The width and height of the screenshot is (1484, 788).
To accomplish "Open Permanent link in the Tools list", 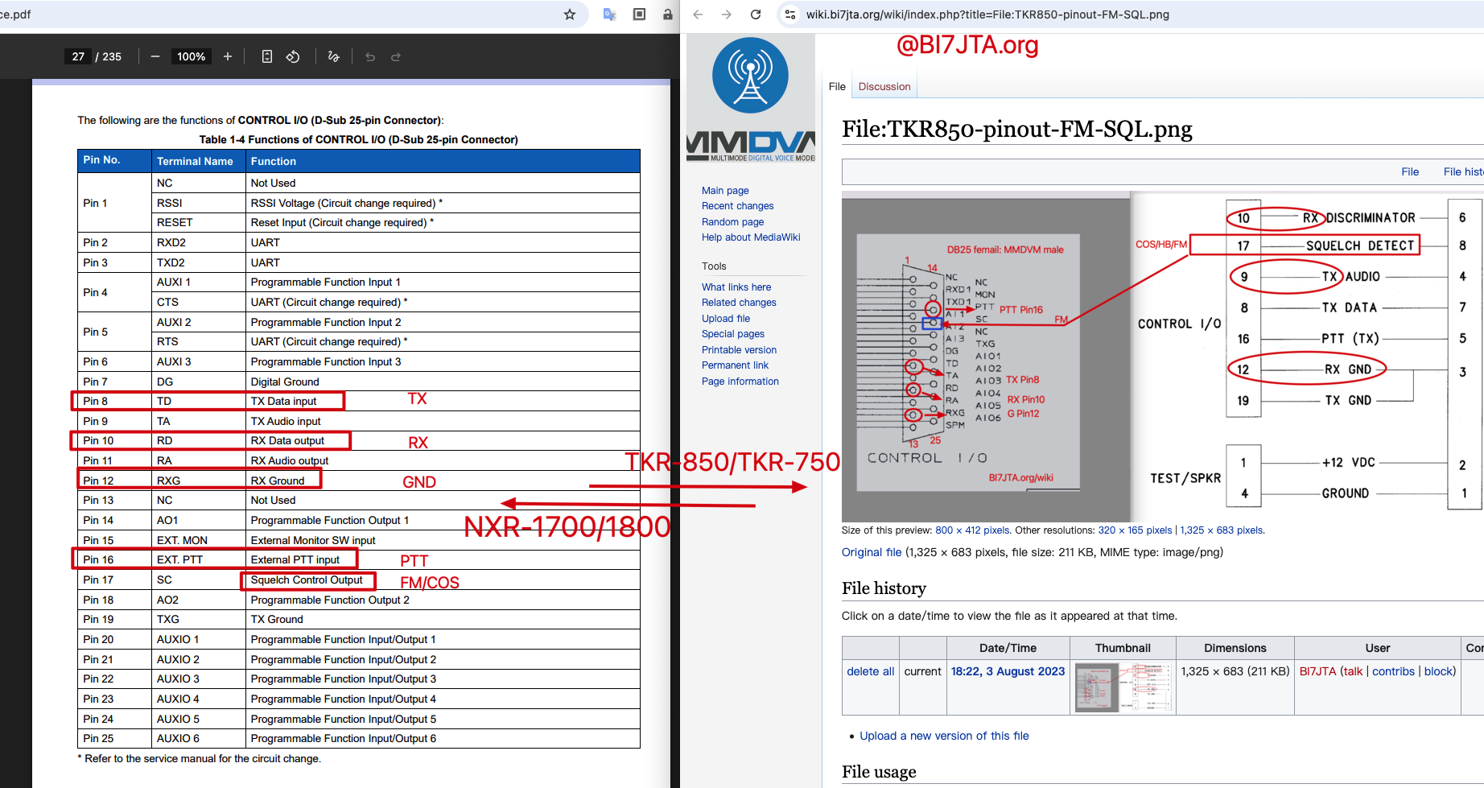I will coord(735,365).
